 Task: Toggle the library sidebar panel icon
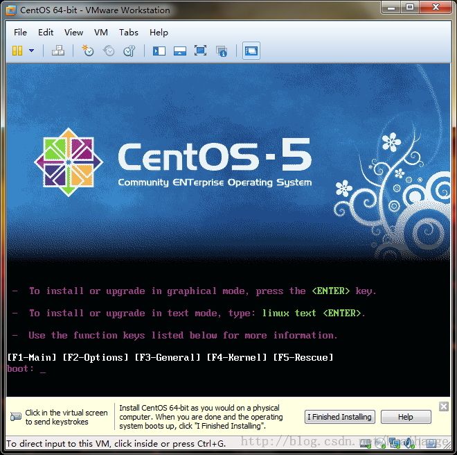click(x=159, y=51)
